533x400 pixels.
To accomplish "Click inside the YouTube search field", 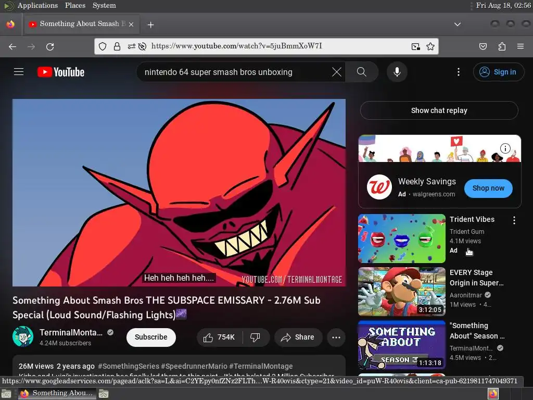I will [x=235, y=72].
